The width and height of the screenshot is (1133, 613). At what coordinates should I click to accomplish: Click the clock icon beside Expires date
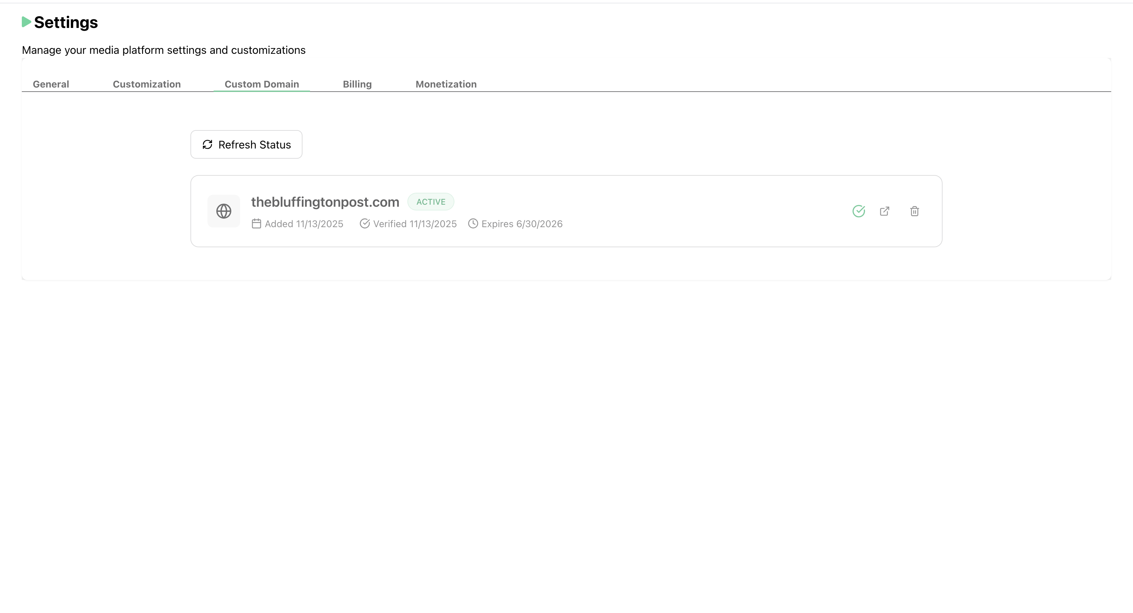[x=473, y=224]
